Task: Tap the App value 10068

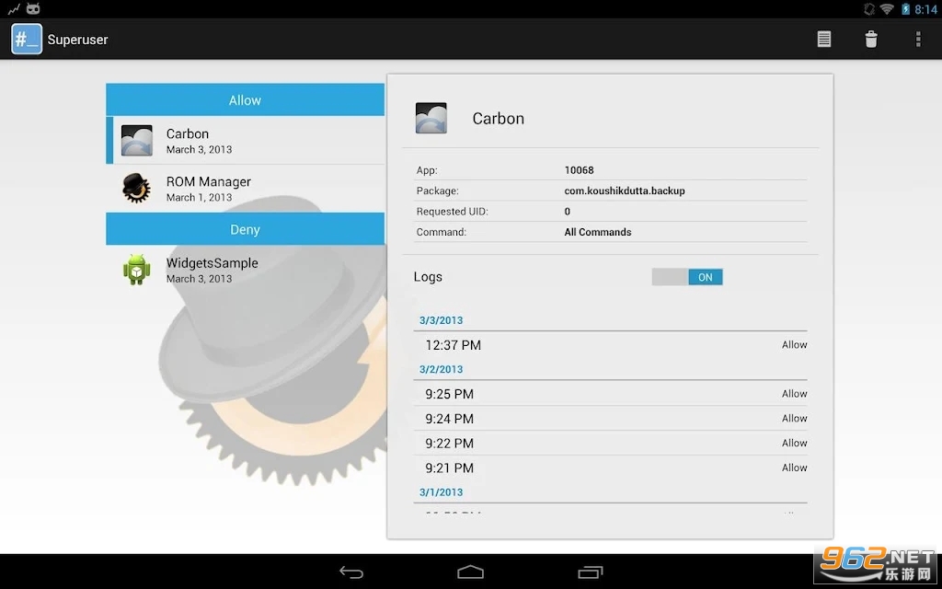Action: pos(579,170)
